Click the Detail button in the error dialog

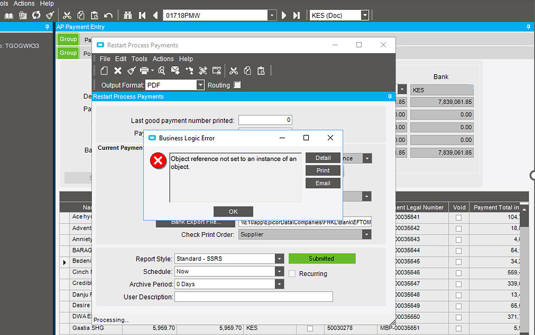(322, 158)
